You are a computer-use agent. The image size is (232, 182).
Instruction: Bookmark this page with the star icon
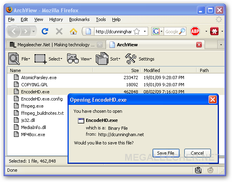point(137,31)
